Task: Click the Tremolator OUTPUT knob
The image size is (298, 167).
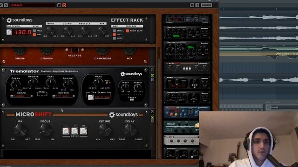Action: [x=138, y=87]
